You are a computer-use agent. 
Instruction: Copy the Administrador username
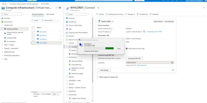tap(172, 63)
